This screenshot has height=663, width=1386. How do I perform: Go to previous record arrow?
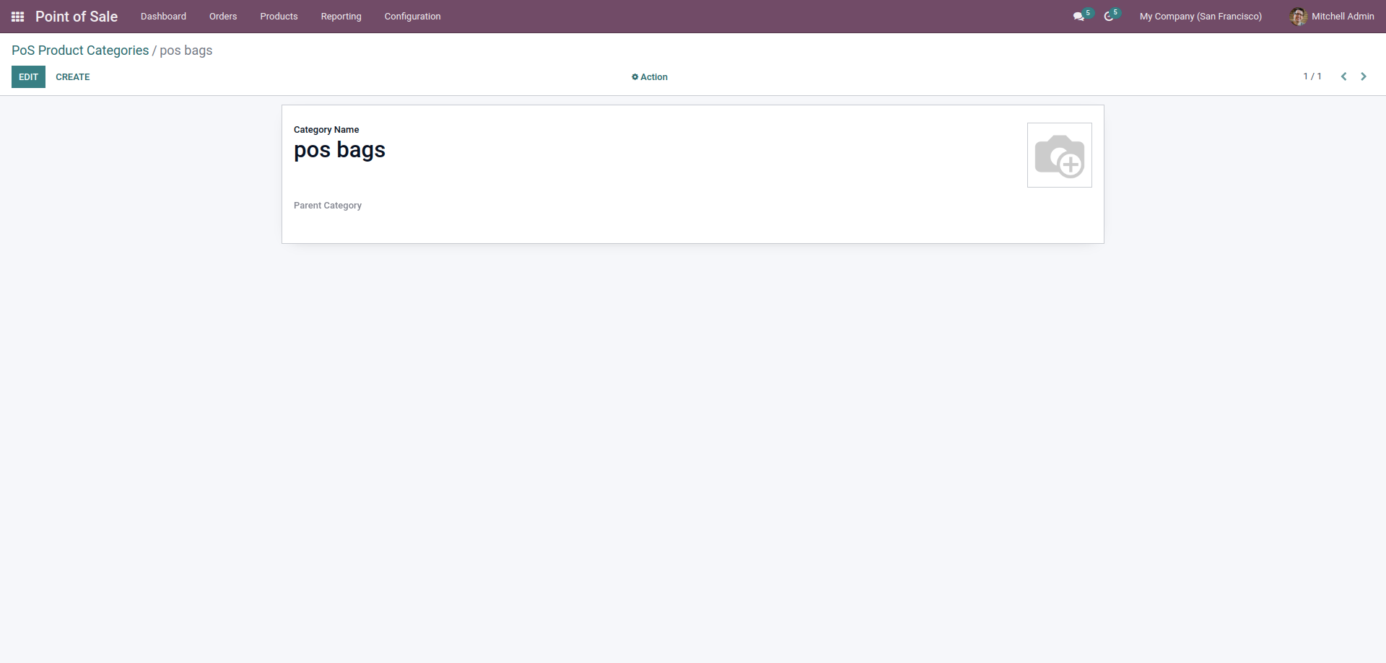pyautogui.click(x=1343, y=76)
